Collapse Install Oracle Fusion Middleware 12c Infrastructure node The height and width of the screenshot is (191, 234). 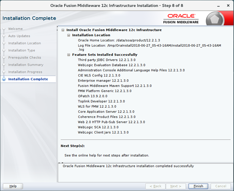[63, 30]
